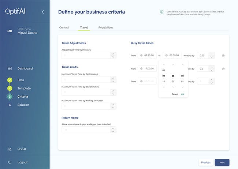
Task: Increase hour with picker's up arrow
Action: tap(164, 65)
